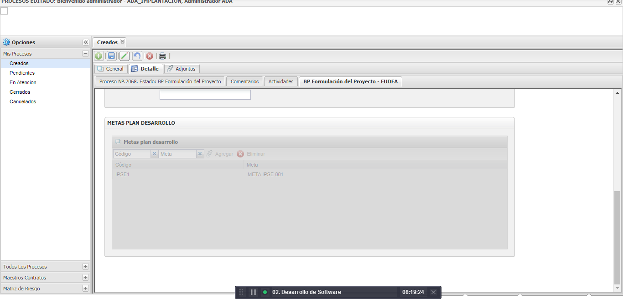Image resolution: width=623 pixels, height=299 pixels.
Task: Expand the Todos Los Procesos section
Action: pyautogui.click(x=85, y=267)
